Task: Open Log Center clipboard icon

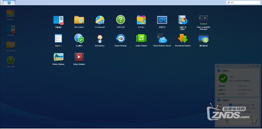Action: click(x=58, y=38)
